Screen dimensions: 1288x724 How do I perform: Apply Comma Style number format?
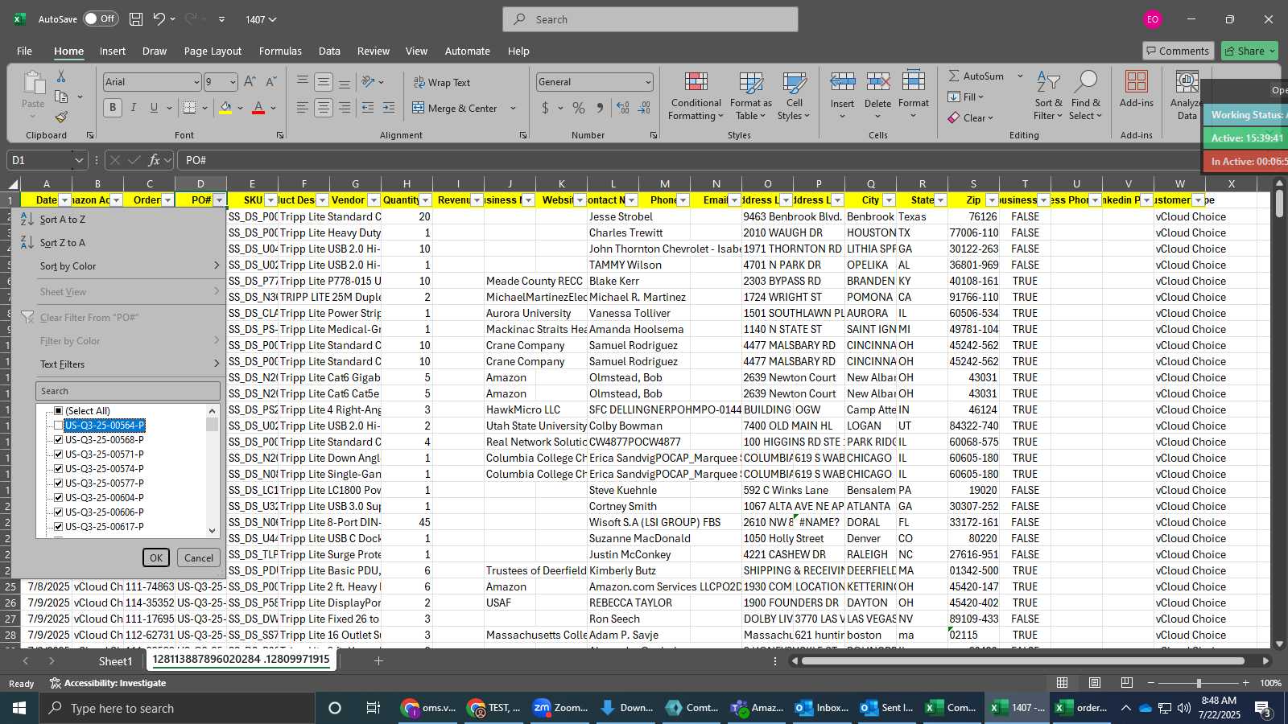pos(600,108)
